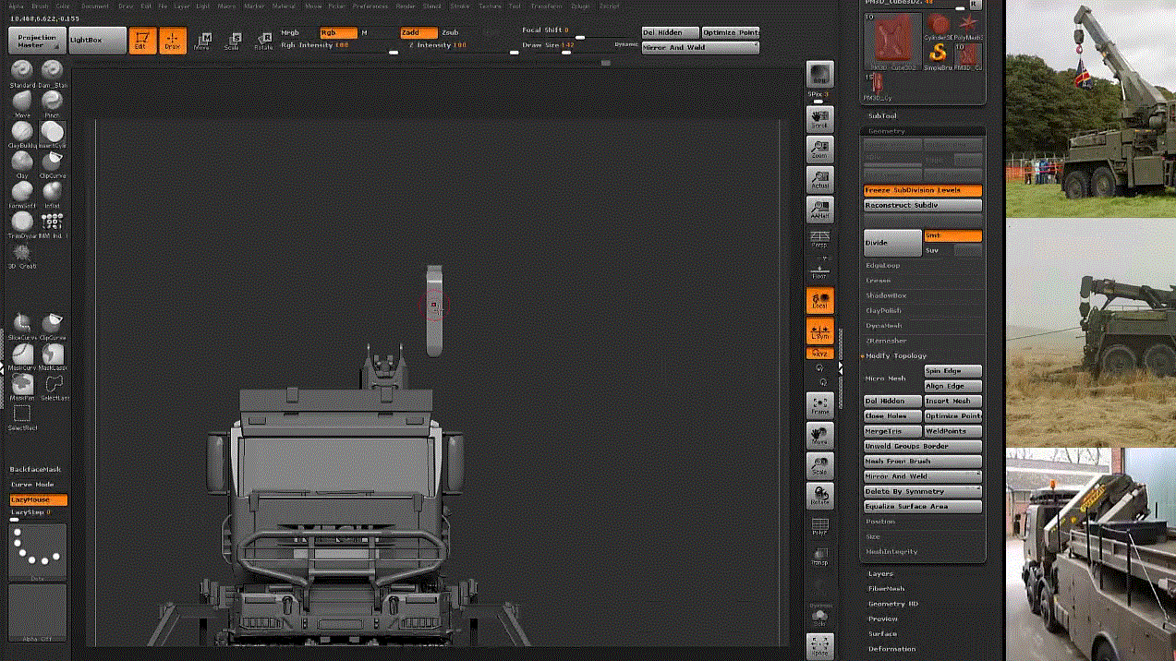1176x661 pixels.
Task: Choose the Pinch brush
Action: point(53,103)
